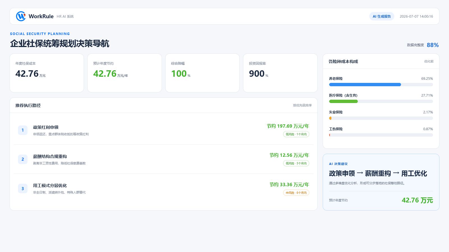This screenshot has width=449, height=252.
Task: Select step number 2 badge for 薪酬结构合规重构
Action: (x=23, y=159)
